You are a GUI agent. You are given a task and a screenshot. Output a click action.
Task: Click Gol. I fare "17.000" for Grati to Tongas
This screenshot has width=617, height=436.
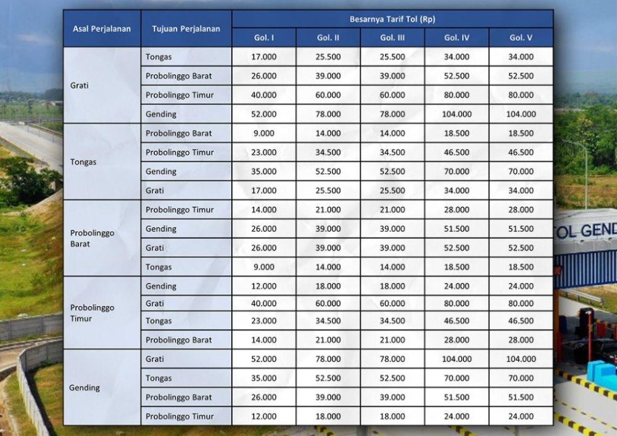(263, 57)
